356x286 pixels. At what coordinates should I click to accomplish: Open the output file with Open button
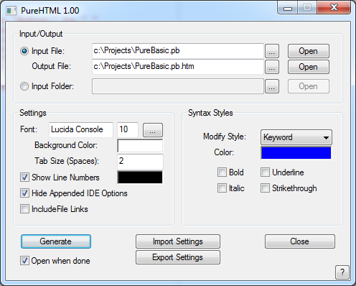pyautogui.click(x=309, y=67)
